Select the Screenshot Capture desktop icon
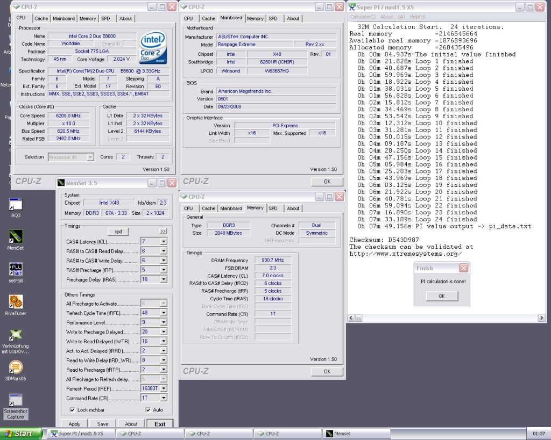 click(16, 406)
